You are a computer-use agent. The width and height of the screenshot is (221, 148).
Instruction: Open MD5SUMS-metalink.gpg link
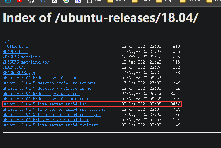(26, 62)
